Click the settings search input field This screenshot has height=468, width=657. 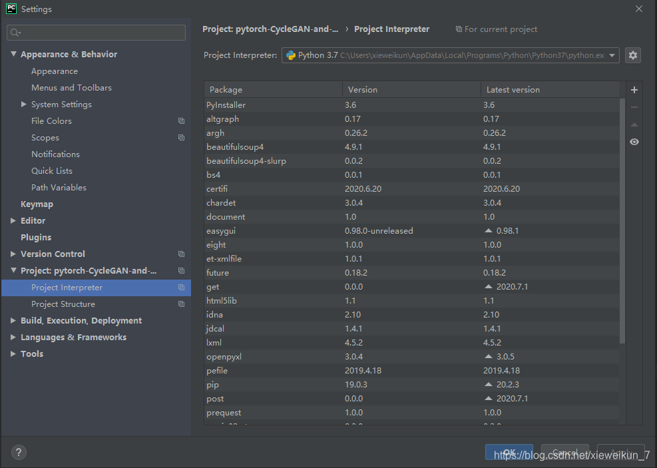pyautogui.click(x=96, y=33)
